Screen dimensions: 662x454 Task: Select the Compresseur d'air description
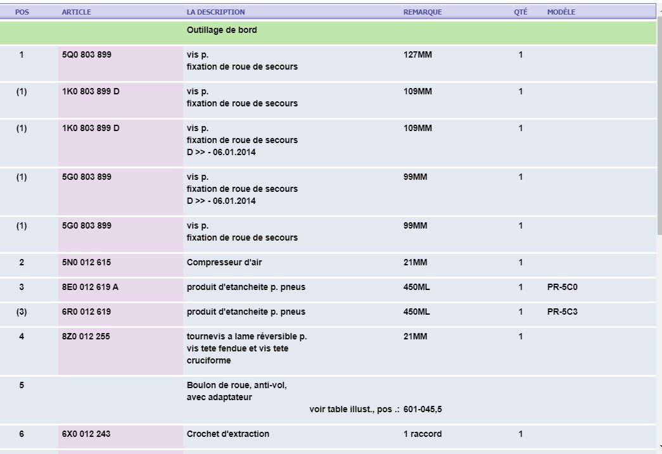tap(224, 262)
